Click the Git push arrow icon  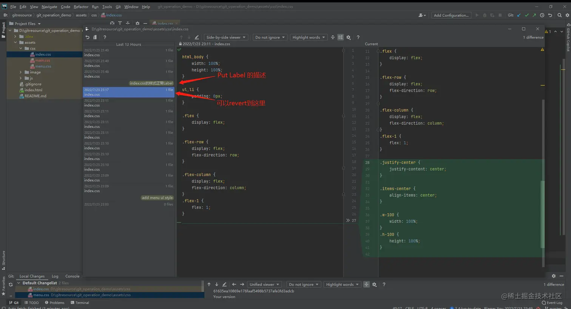[x=534, y=15]
